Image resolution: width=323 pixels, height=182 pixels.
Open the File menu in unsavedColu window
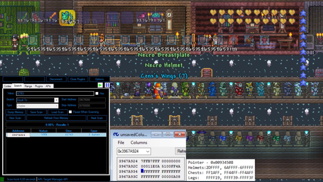coord(121,143)
